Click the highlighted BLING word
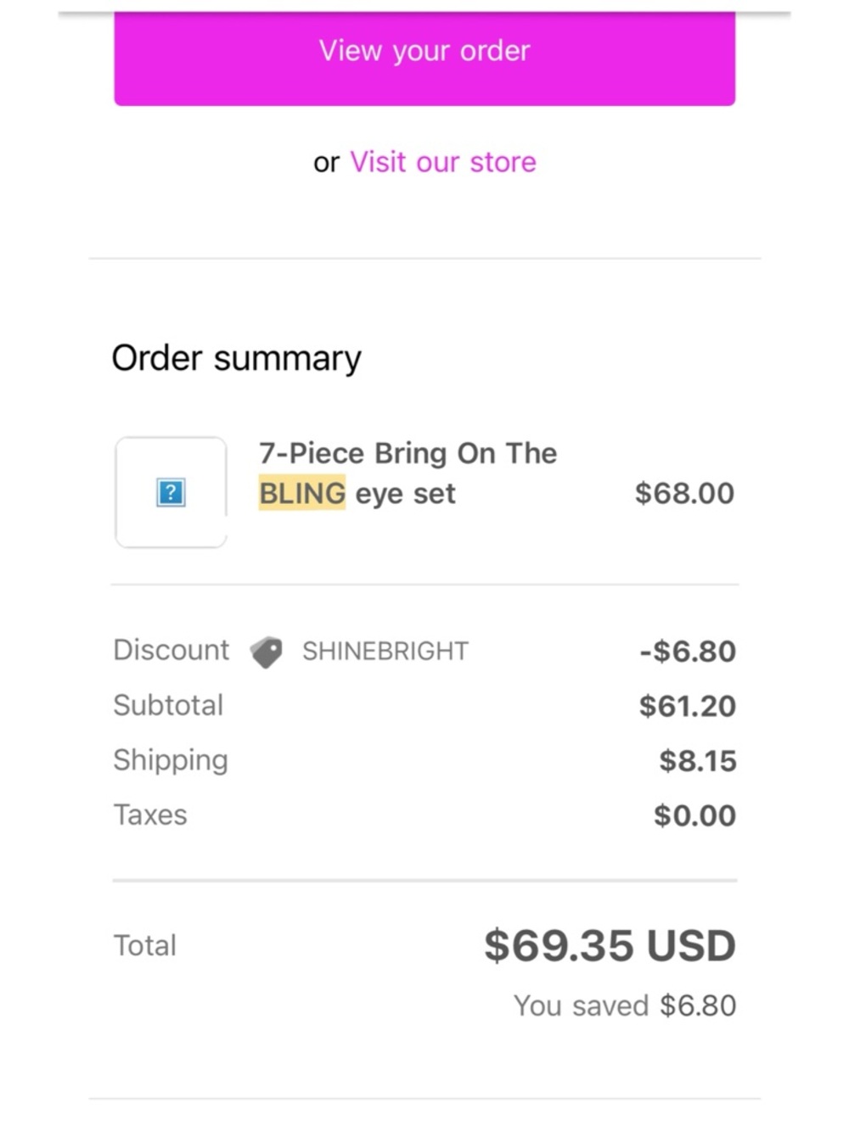The image size is (849, 1131). tap(302, 493)
